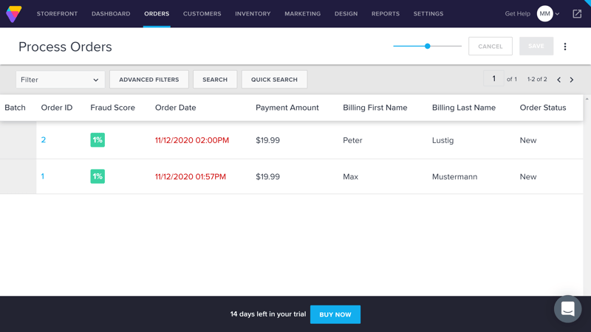The image size is (591, 332).
Task: Open the chat support bubble
Action: [567, 309]
